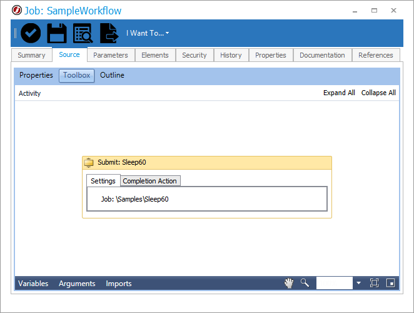Click the checkmark validate icon in toolbar

pyautogui.click(x=31, y=33)
